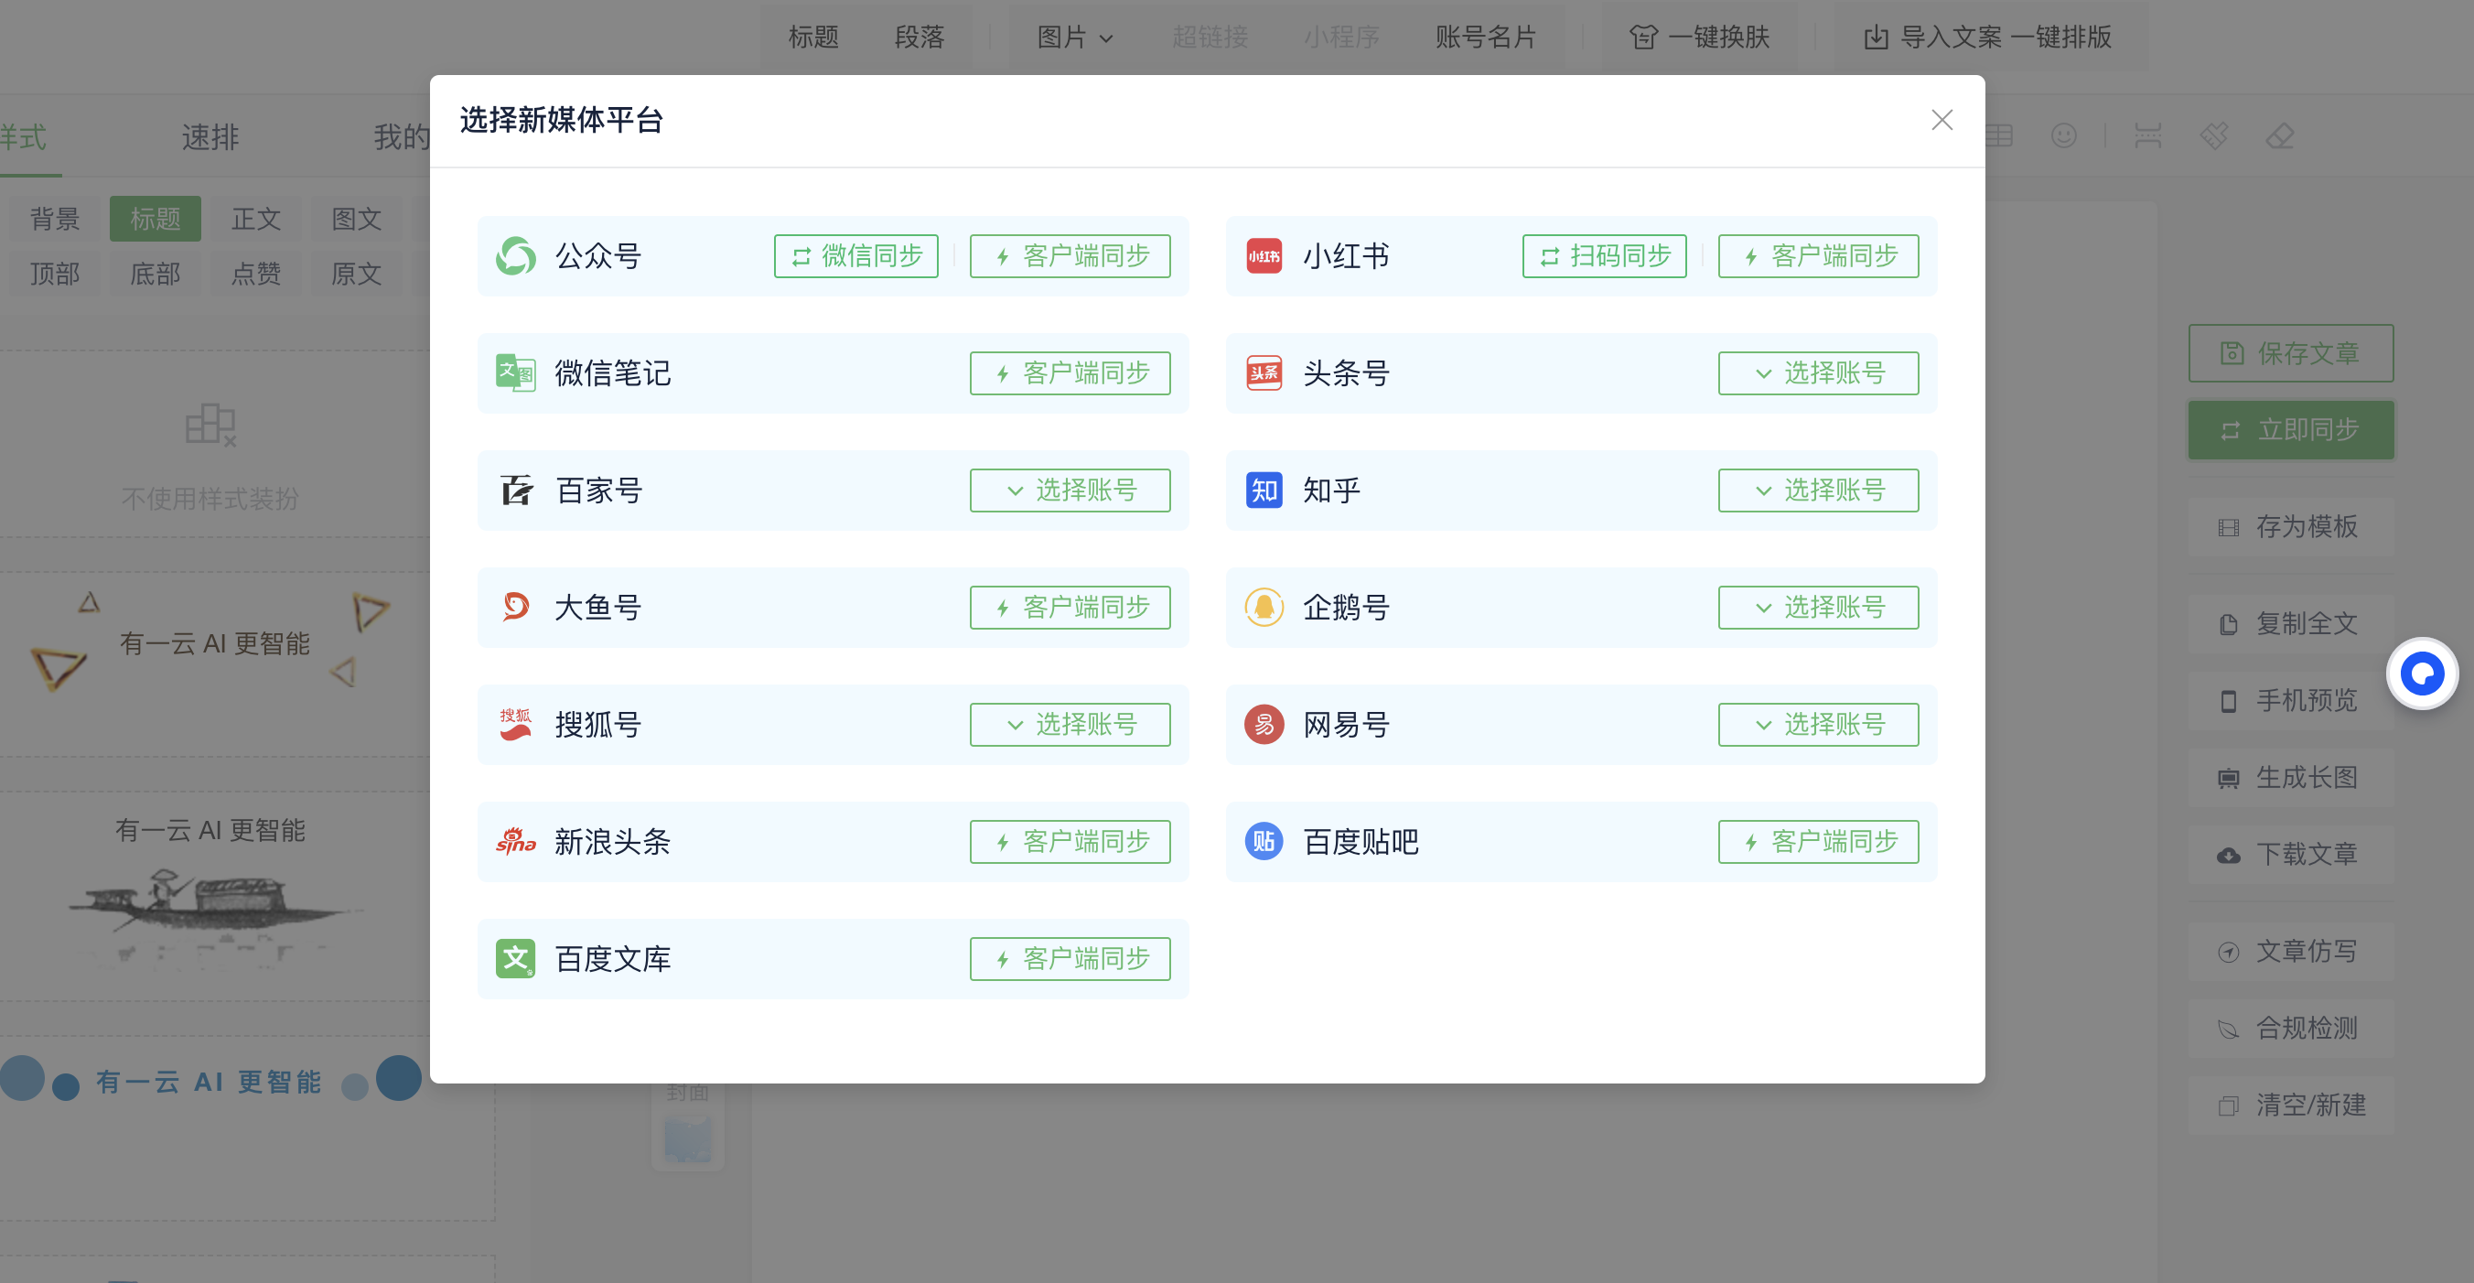The image size is (2474, 1283).
Task: Click 客户端同步 for 微信笔记
Action: (x=1070, y=372)
